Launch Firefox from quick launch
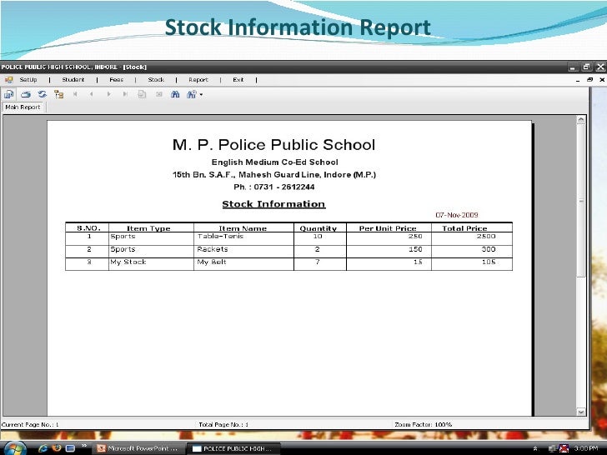The width and height of the screenshot is (607, 455). 57,448
